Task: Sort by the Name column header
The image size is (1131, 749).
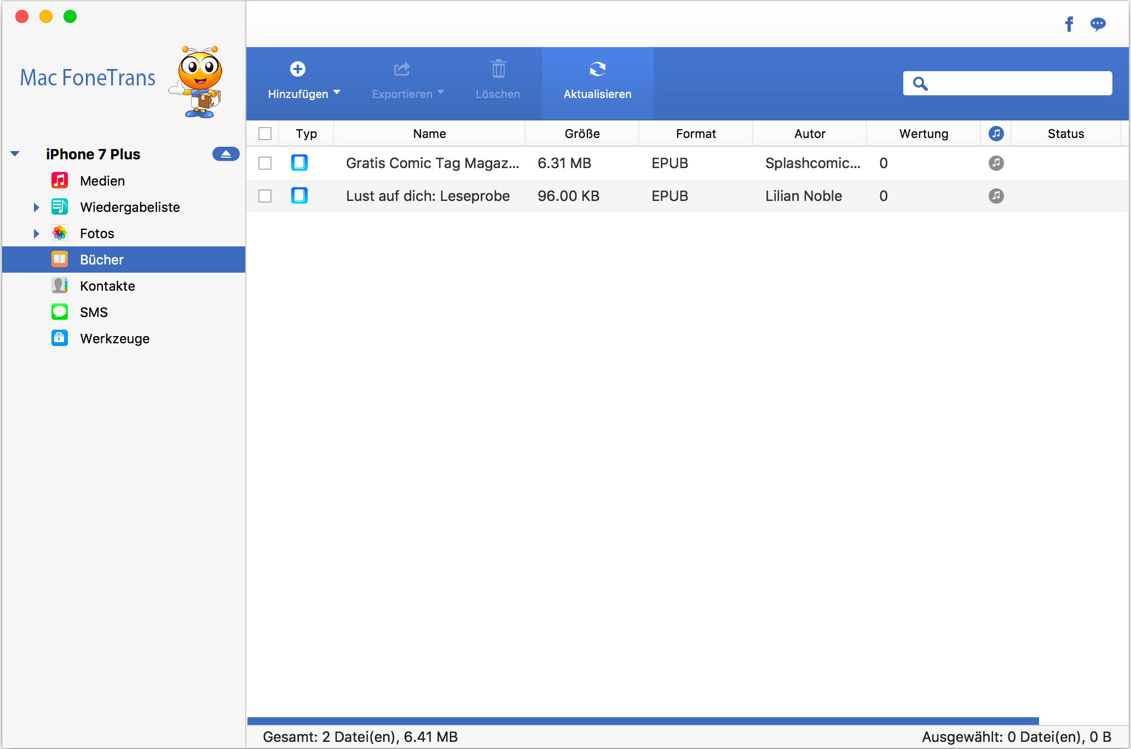Action: pos(429,134)
